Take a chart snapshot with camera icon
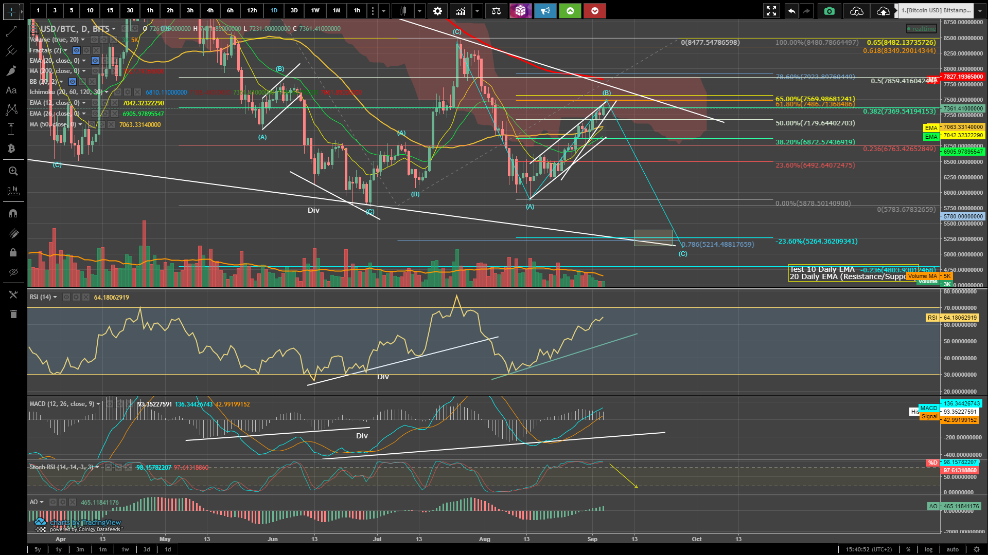Viewport: 988px width, 555px height. coord(829,11)
